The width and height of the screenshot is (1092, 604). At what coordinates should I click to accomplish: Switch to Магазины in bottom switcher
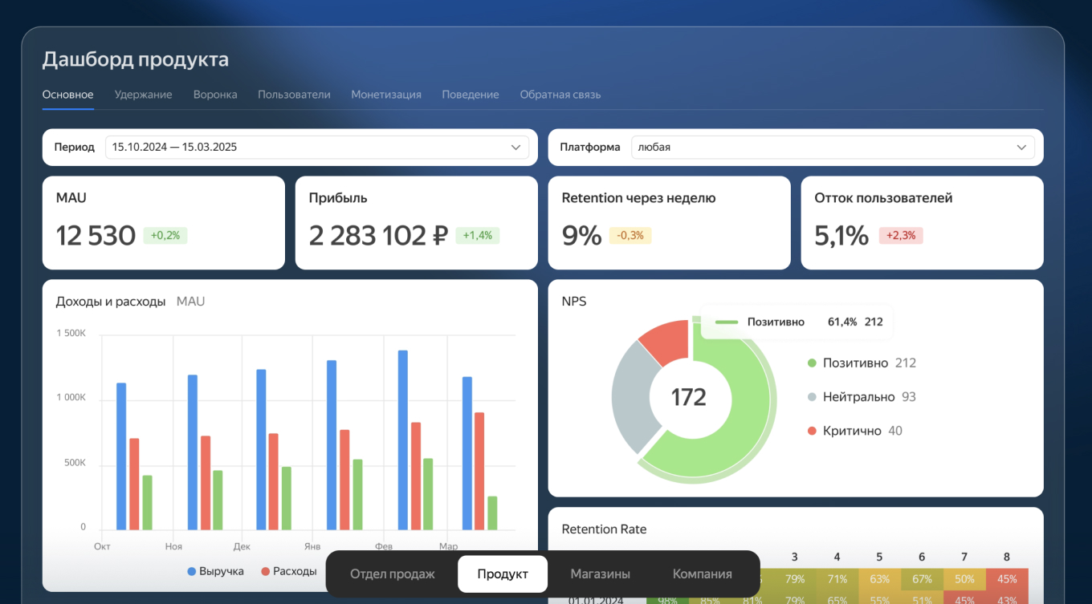tap(601, 574)
